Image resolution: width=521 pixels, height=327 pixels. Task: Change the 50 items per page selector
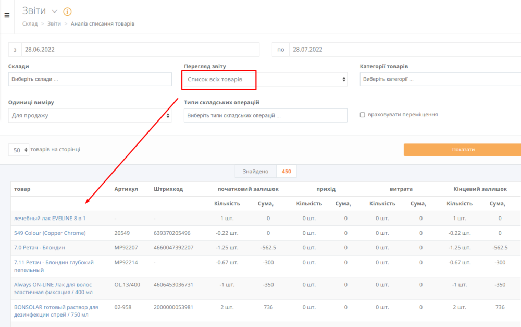point(19,150)
